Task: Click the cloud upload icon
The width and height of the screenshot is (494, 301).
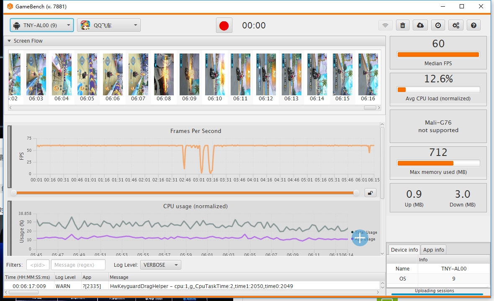Action: click(x=420, y=26)
